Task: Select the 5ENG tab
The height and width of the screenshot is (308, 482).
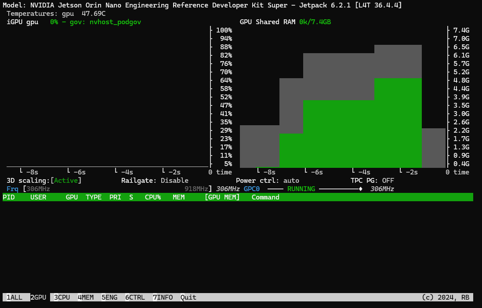Action: tap(109, 297)
